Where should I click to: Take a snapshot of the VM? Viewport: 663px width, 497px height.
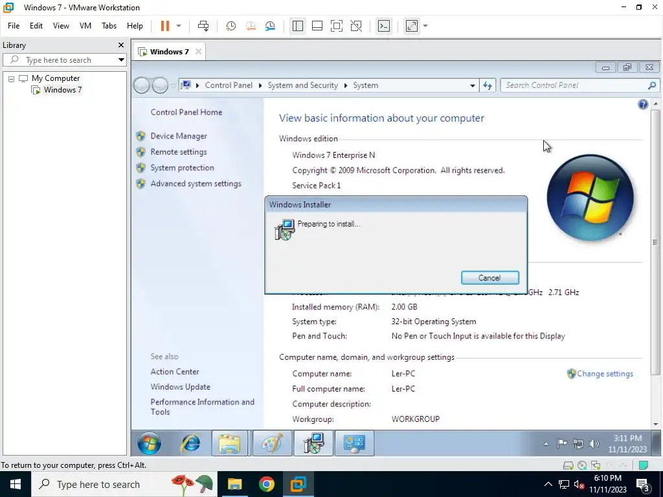tap(231, 26)
